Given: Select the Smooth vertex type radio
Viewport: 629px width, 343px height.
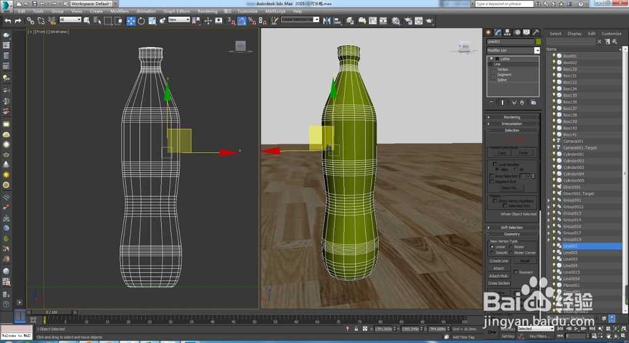Looking at the screenshot, I should click(x=493, y=253).
